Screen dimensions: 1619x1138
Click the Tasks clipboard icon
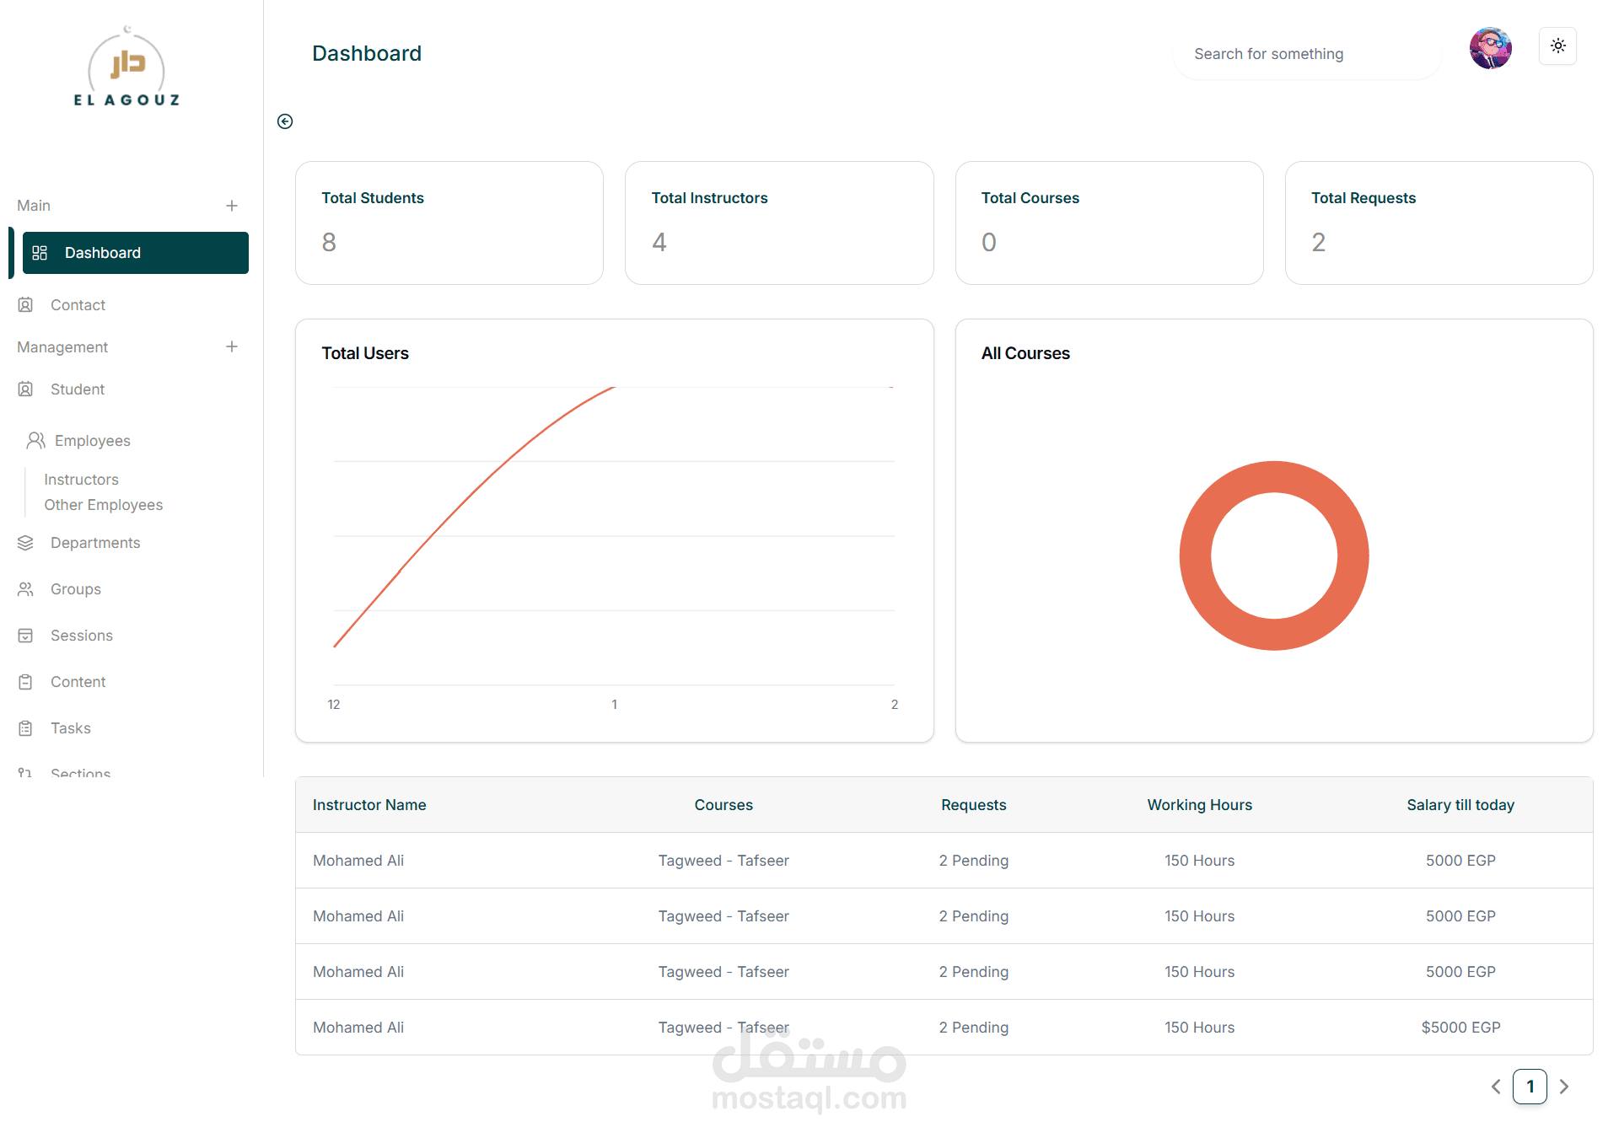coord(25,728)
